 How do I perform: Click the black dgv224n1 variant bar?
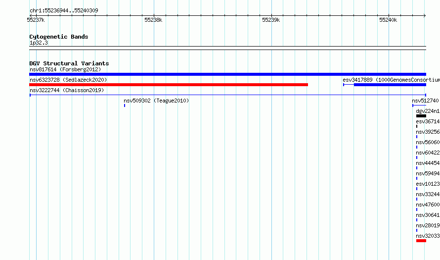click(421, 116)
